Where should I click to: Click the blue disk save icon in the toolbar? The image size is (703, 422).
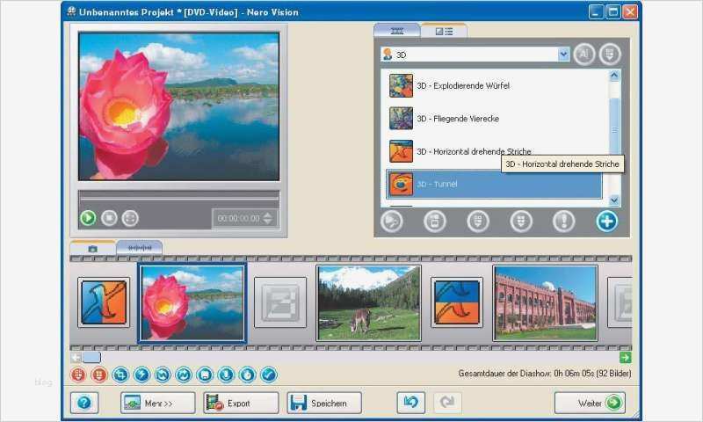pos(205,375)
